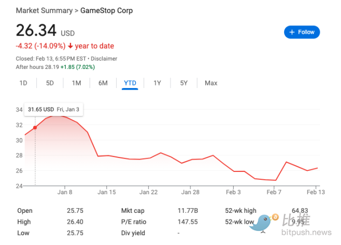Switch to the 6M chart range

click(103, 83)
